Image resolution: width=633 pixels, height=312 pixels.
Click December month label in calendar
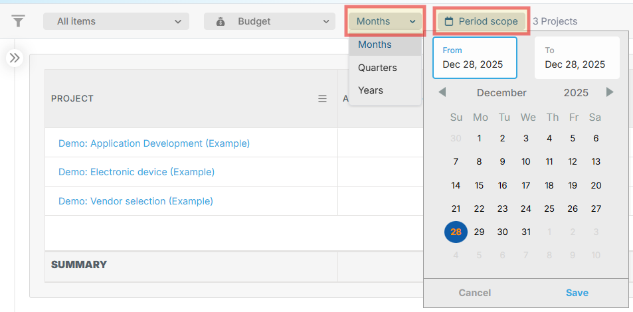click(x=501, y=93)
